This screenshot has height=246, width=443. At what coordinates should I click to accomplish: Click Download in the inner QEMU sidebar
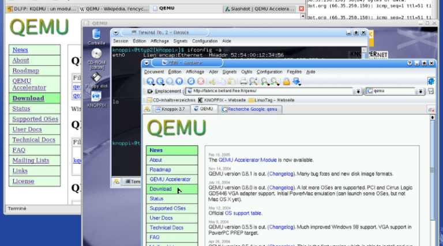pyautogui.click(x=161, y=189)
